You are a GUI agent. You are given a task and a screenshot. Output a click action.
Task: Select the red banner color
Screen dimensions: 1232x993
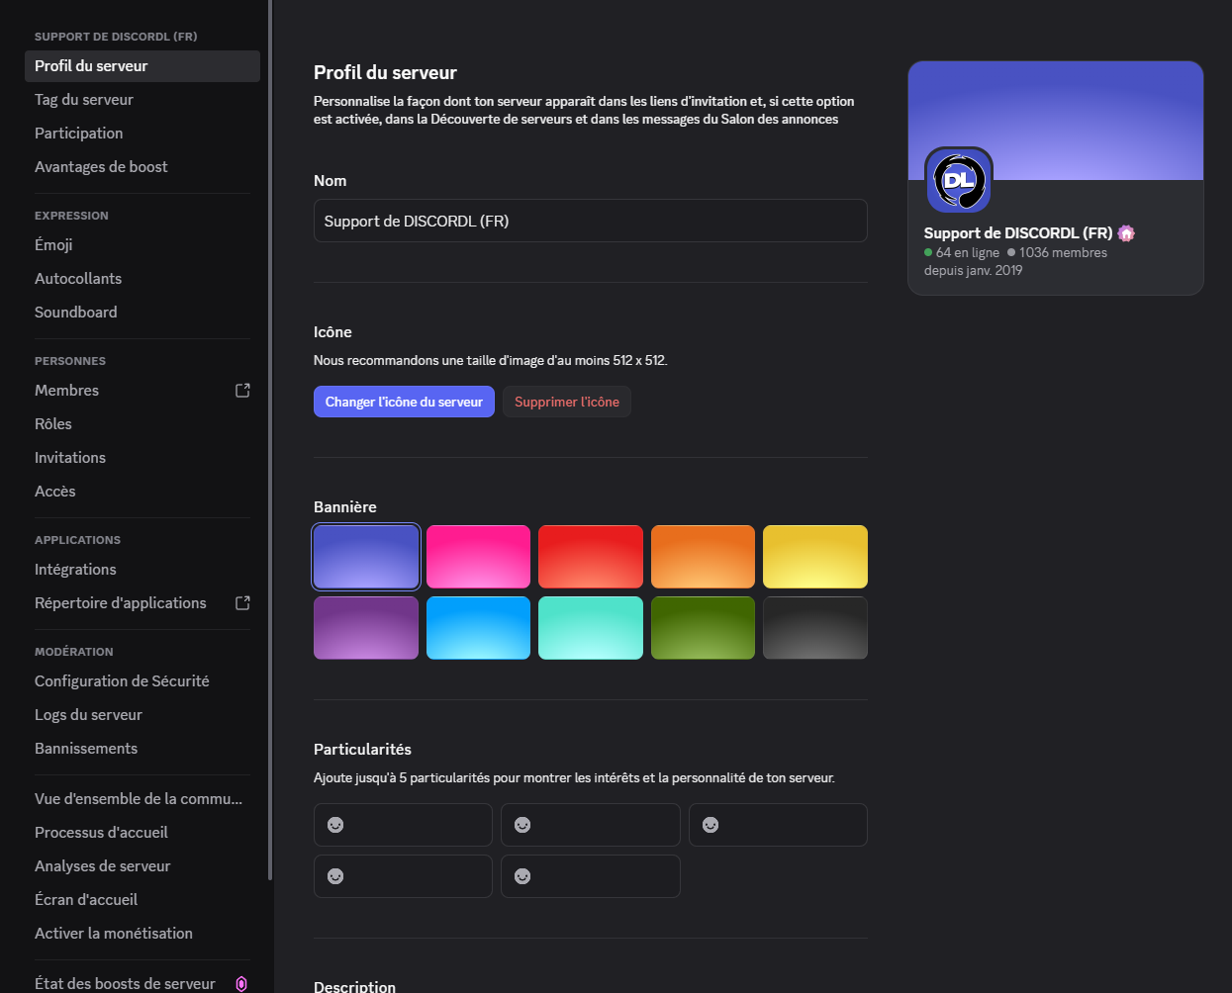(x=591, y=557)
